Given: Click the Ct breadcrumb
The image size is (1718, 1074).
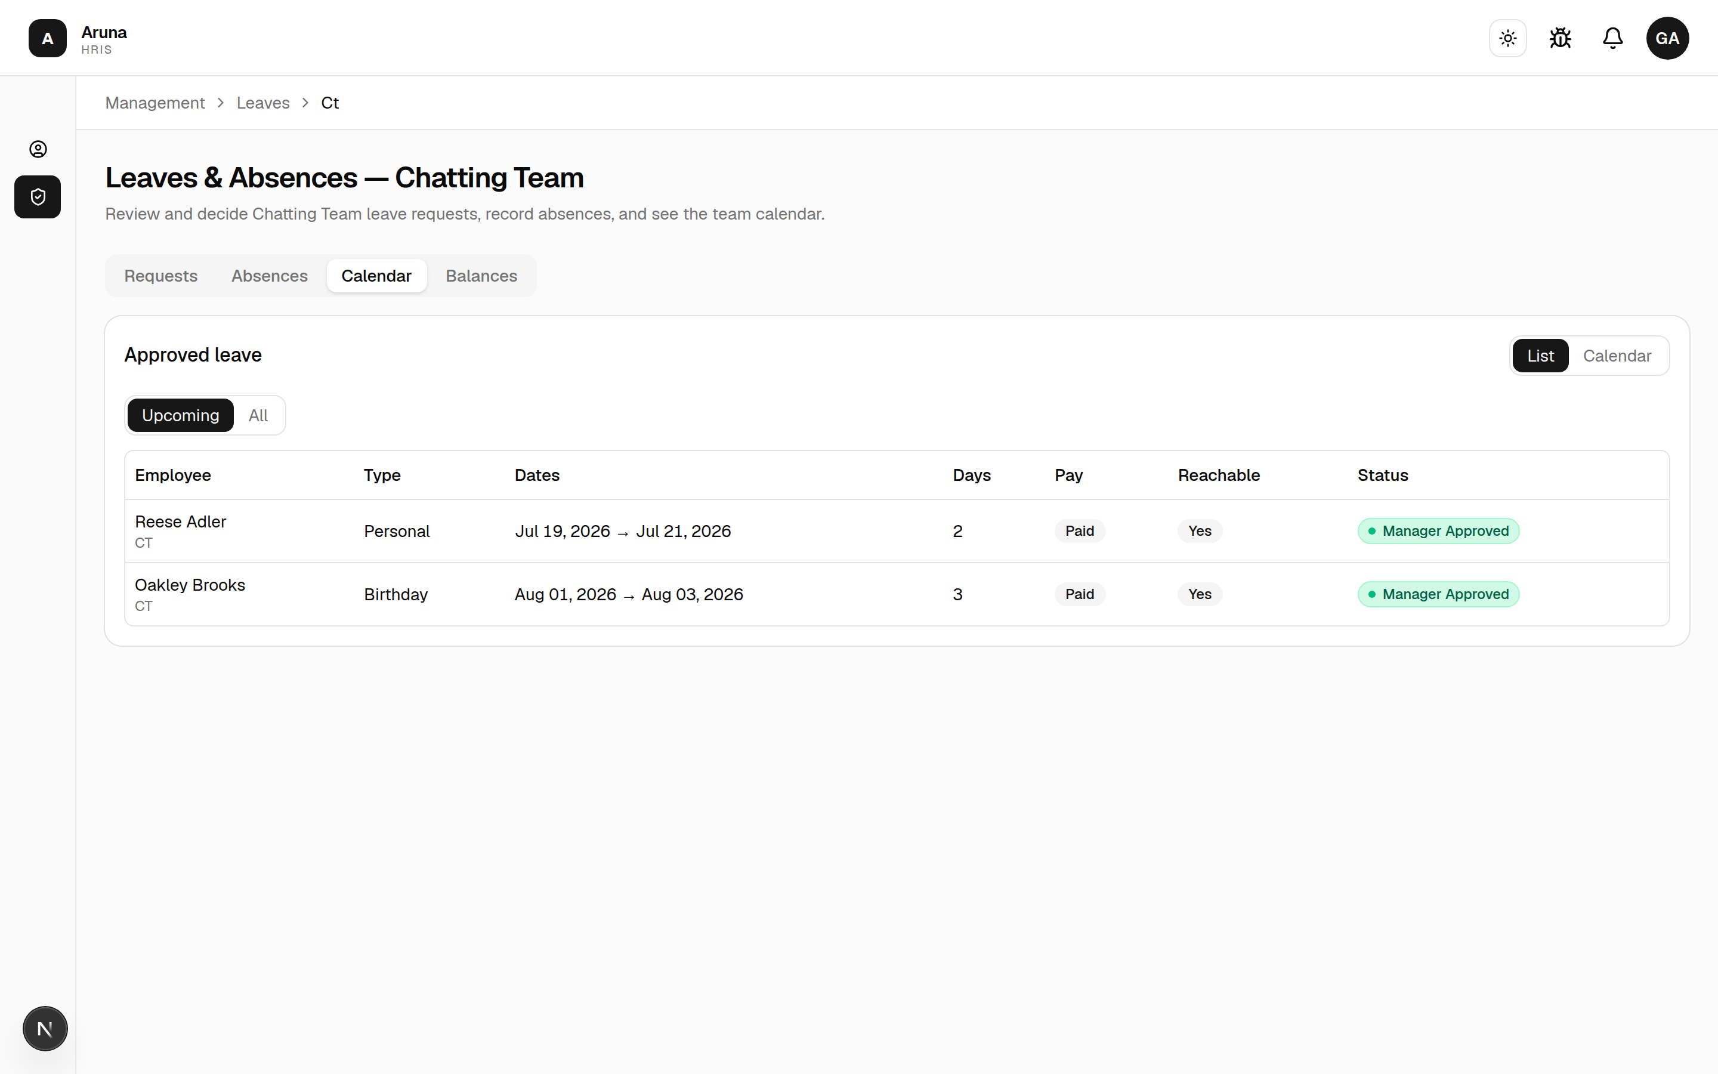Looking at the screenshot, I should click(x=330, y=103).
